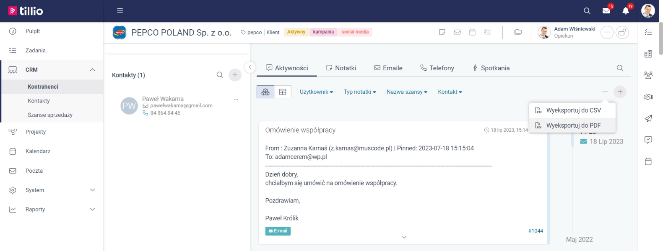Click three-dot menu above export options
Image resolution: width=663 pixels, height=251 pixels.
[605, 92]
